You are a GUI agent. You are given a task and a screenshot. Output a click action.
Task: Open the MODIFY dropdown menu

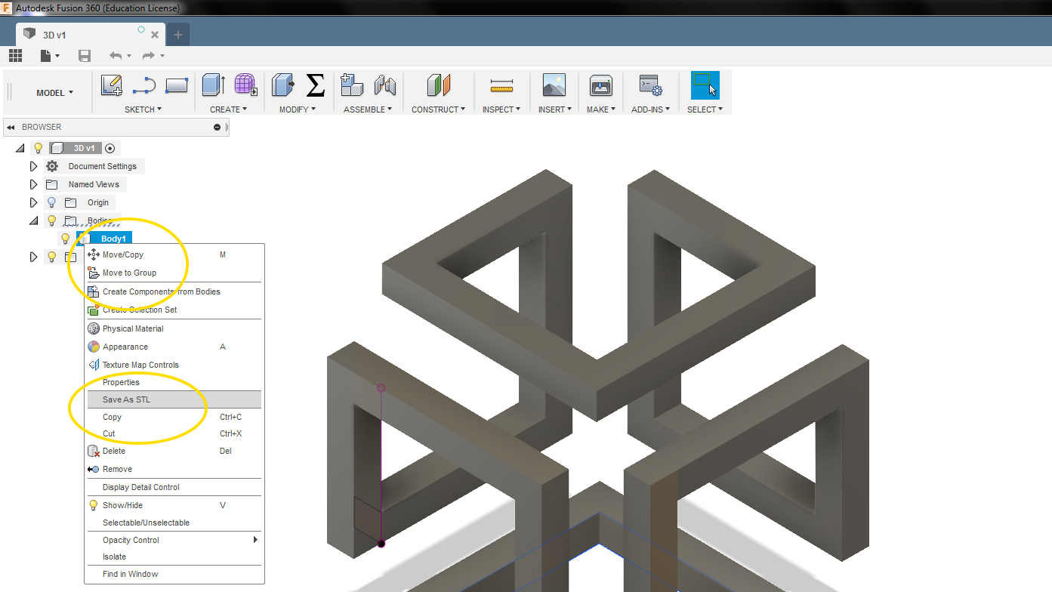pyautogui.click(x=298, y=109)
